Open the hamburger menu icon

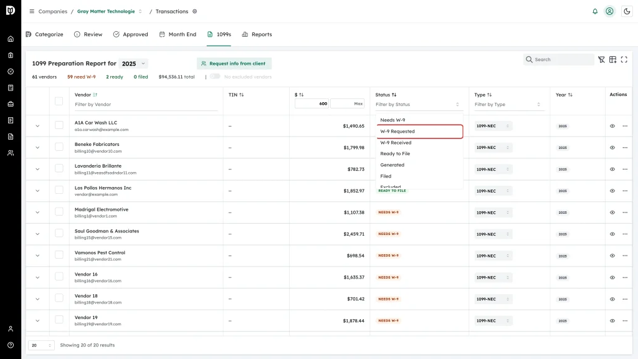[x=32, y=11]
